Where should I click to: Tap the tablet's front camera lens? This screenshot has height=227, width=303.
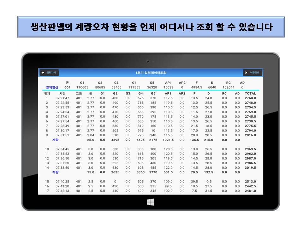[147, 61]
